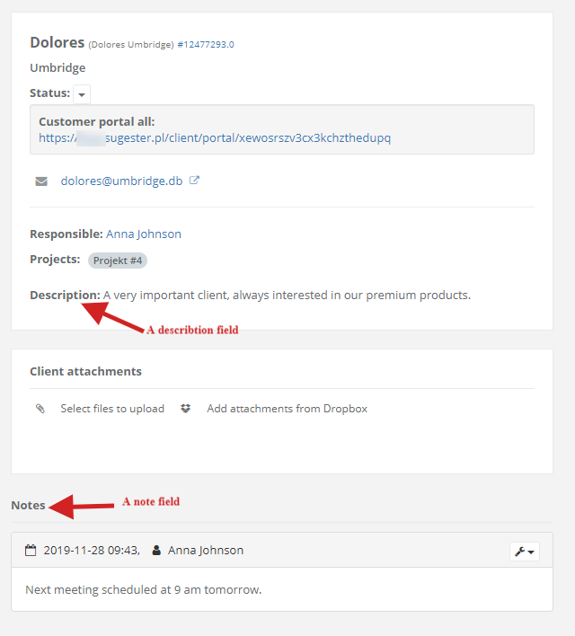This screenshot has height=636, width=575.
Task: Click the note timestamp 2019-11-28 09:43
Action: [91, 550]
